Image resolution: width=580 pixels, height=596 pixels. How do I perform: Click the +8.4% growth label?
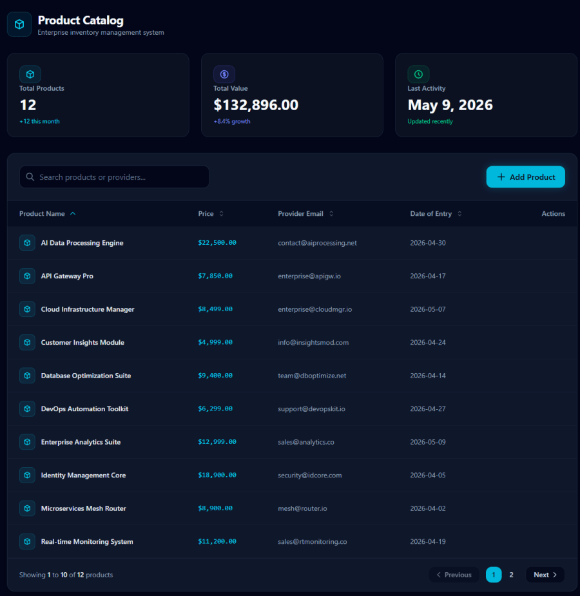coord(232,121)
